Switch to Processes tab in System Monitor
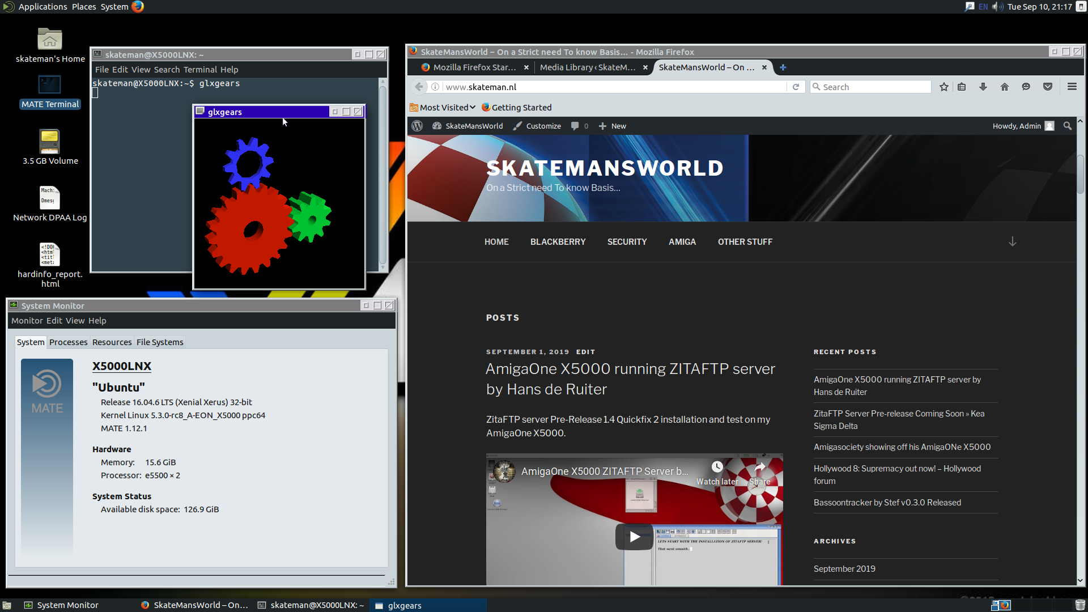Image resolution: width=1088 pixels, height=612 pixels. click(68, 342)
